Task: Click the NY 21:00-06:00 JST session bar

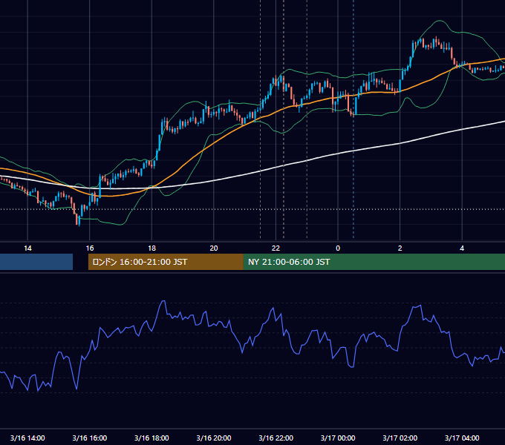Action: (x=374, y=262)
